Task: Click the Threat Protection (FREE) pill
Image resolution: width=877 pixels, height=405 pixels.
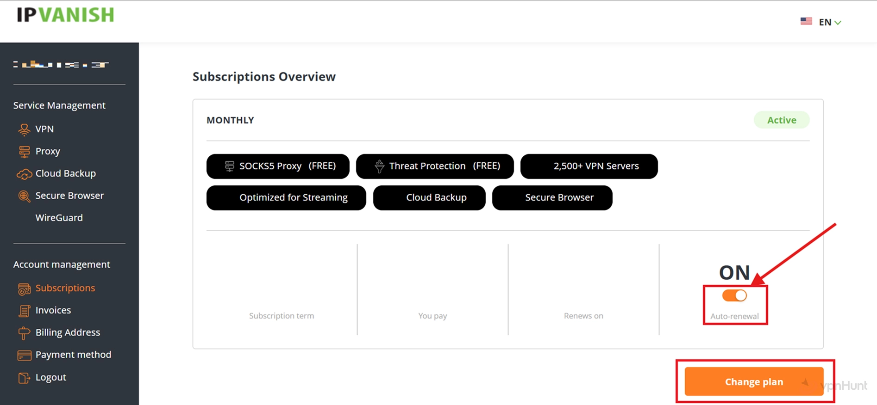Action: 434,166
